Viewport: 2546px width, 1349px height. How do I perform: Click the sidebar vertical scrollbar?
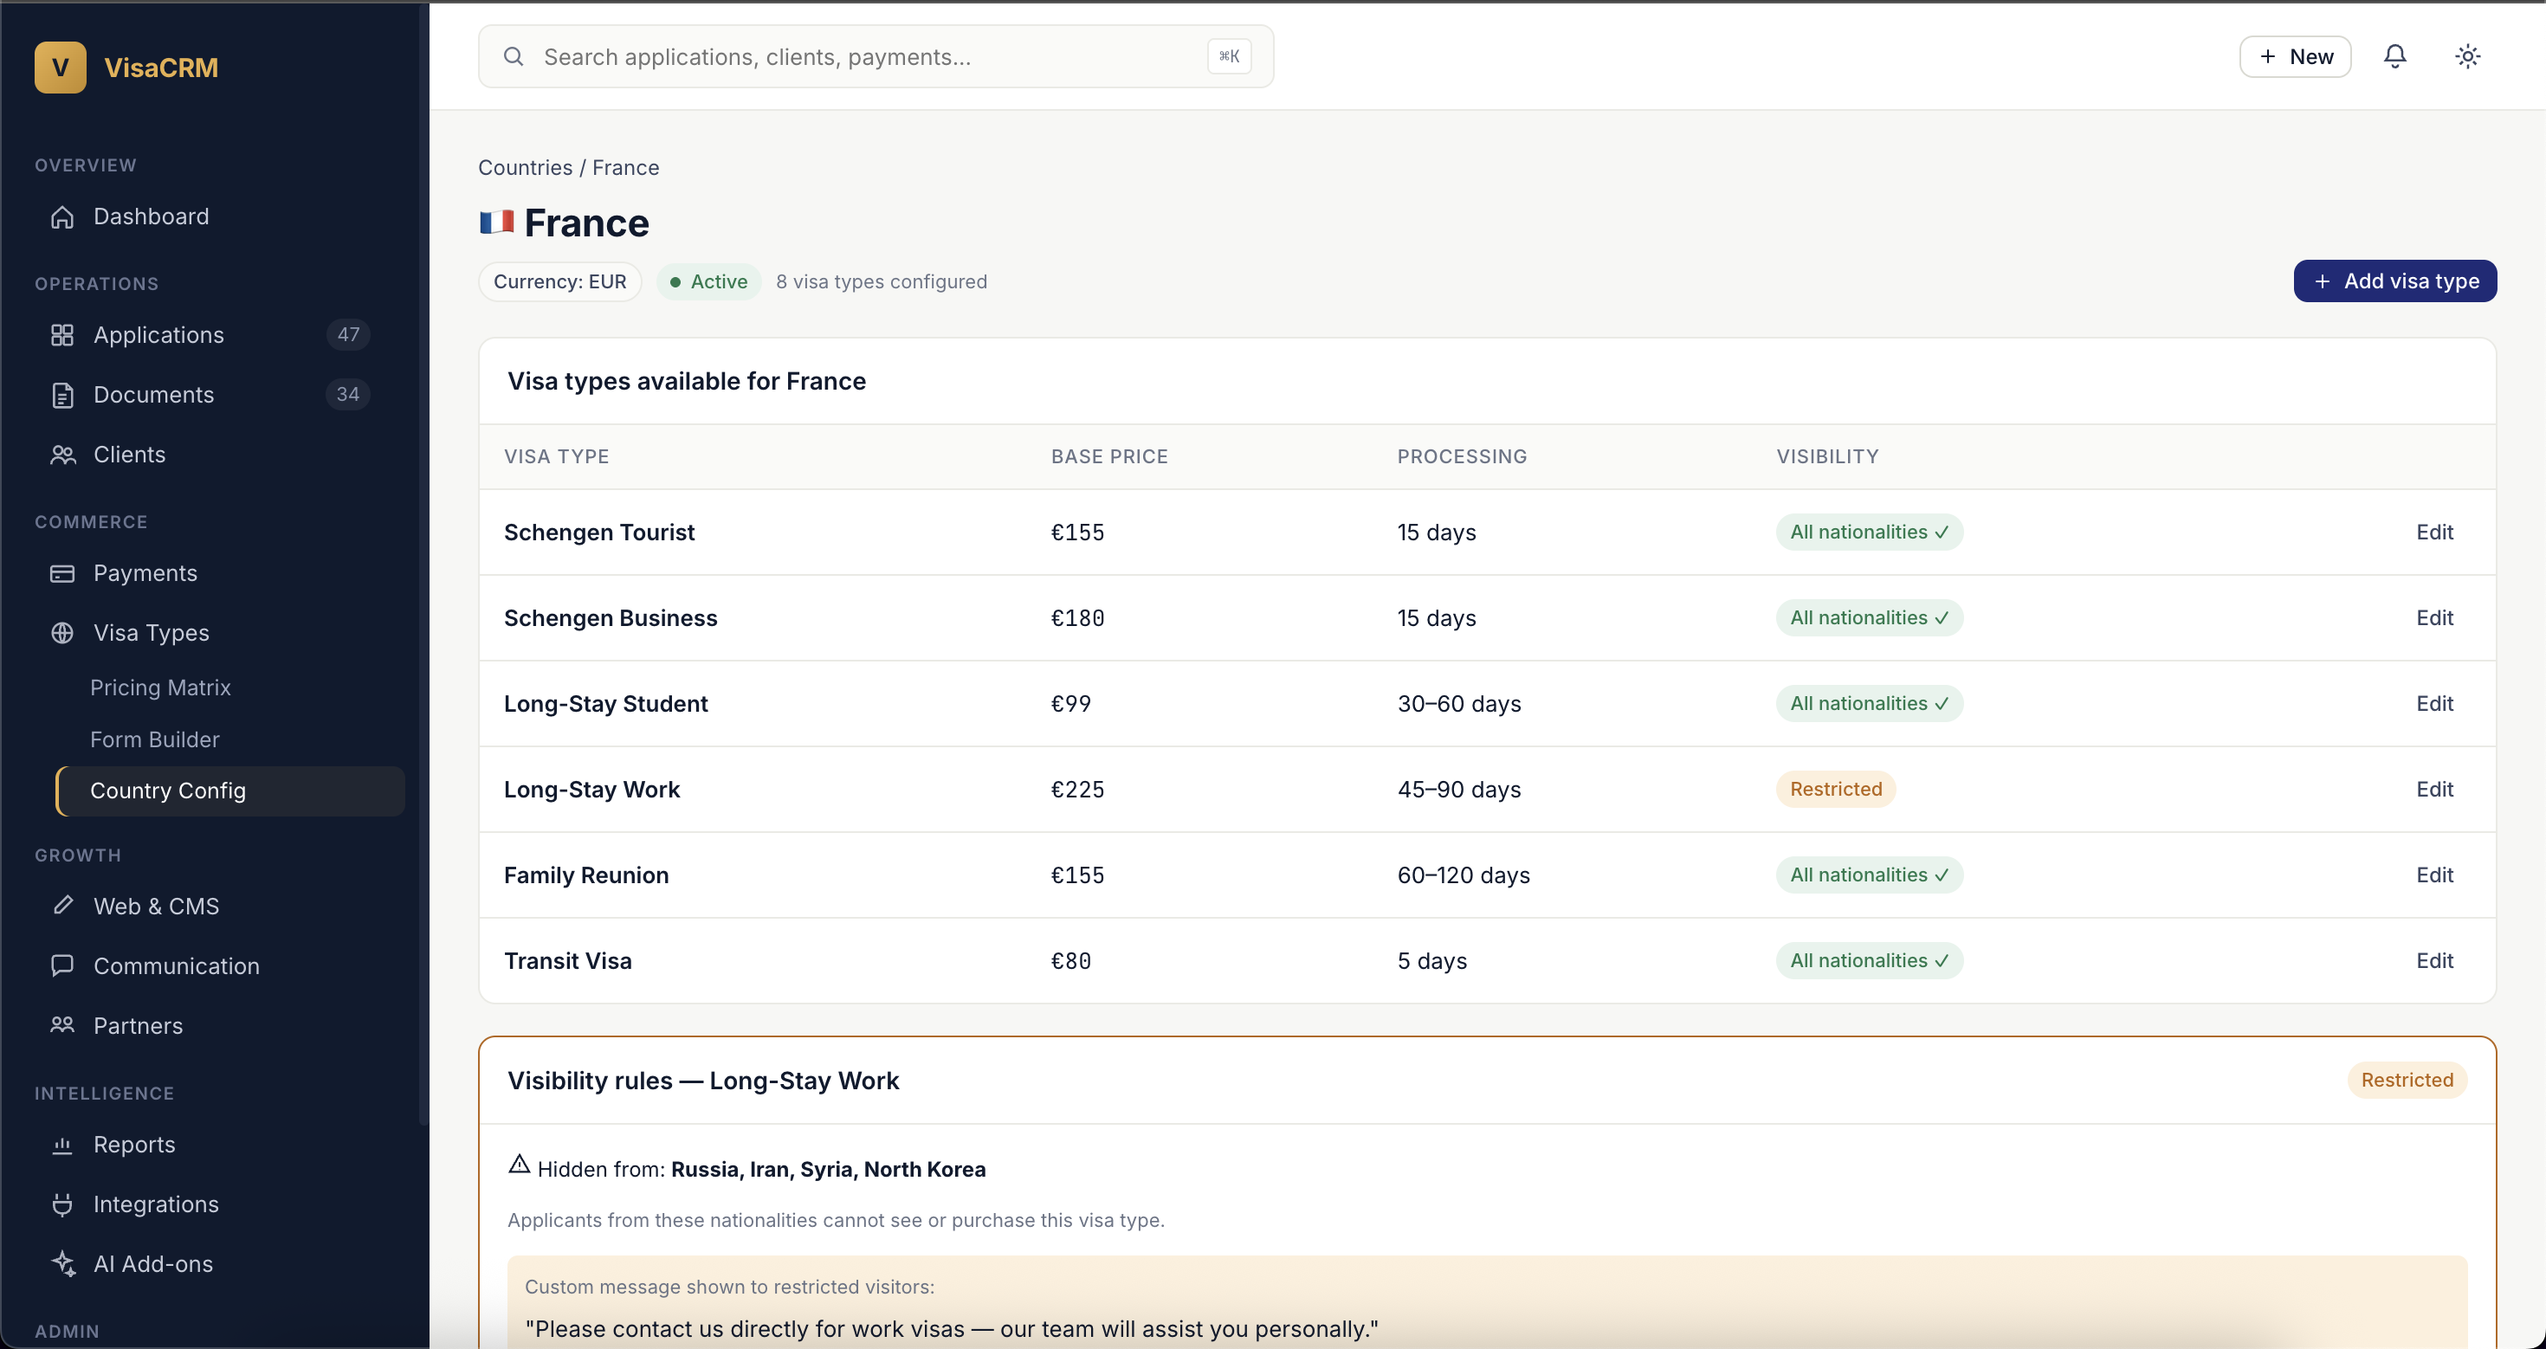[424, 564]
